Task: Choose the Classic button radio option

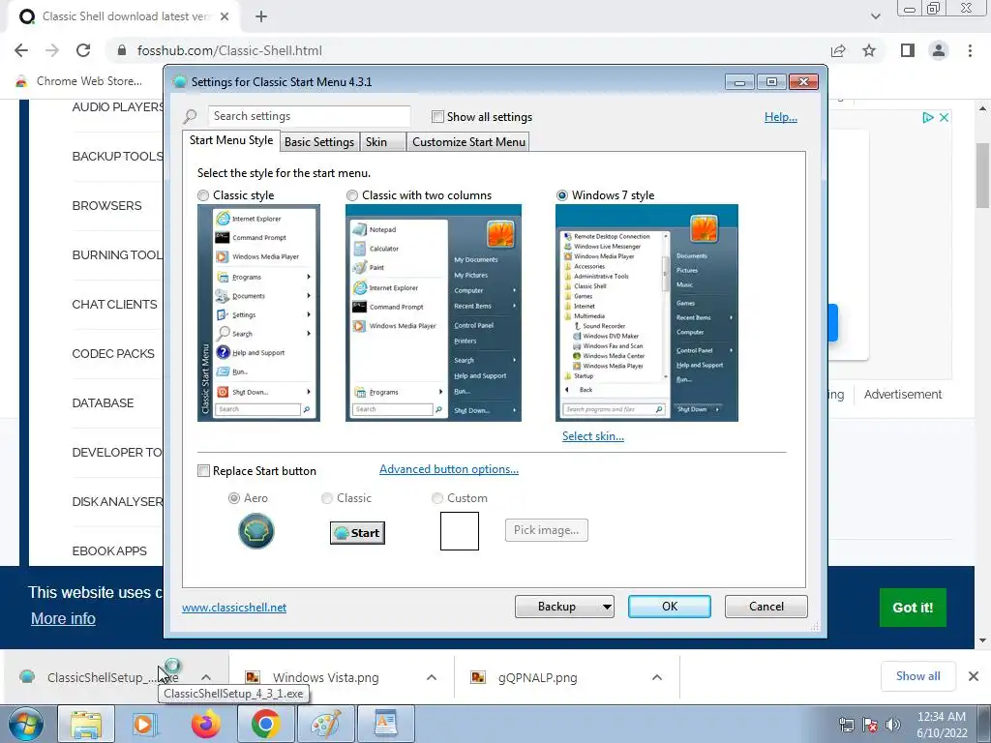Action: [x=327, y=498]
